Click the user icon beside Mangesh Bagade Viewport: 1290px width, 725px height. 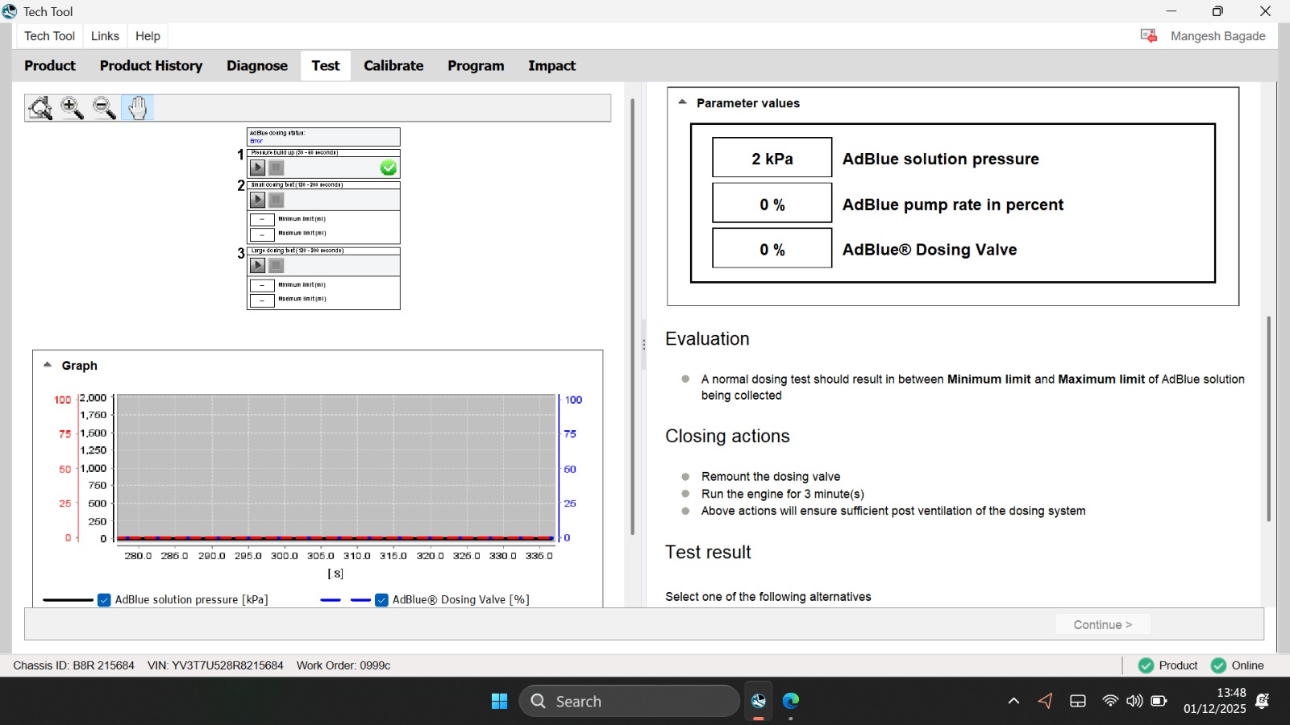[1149, 36]
